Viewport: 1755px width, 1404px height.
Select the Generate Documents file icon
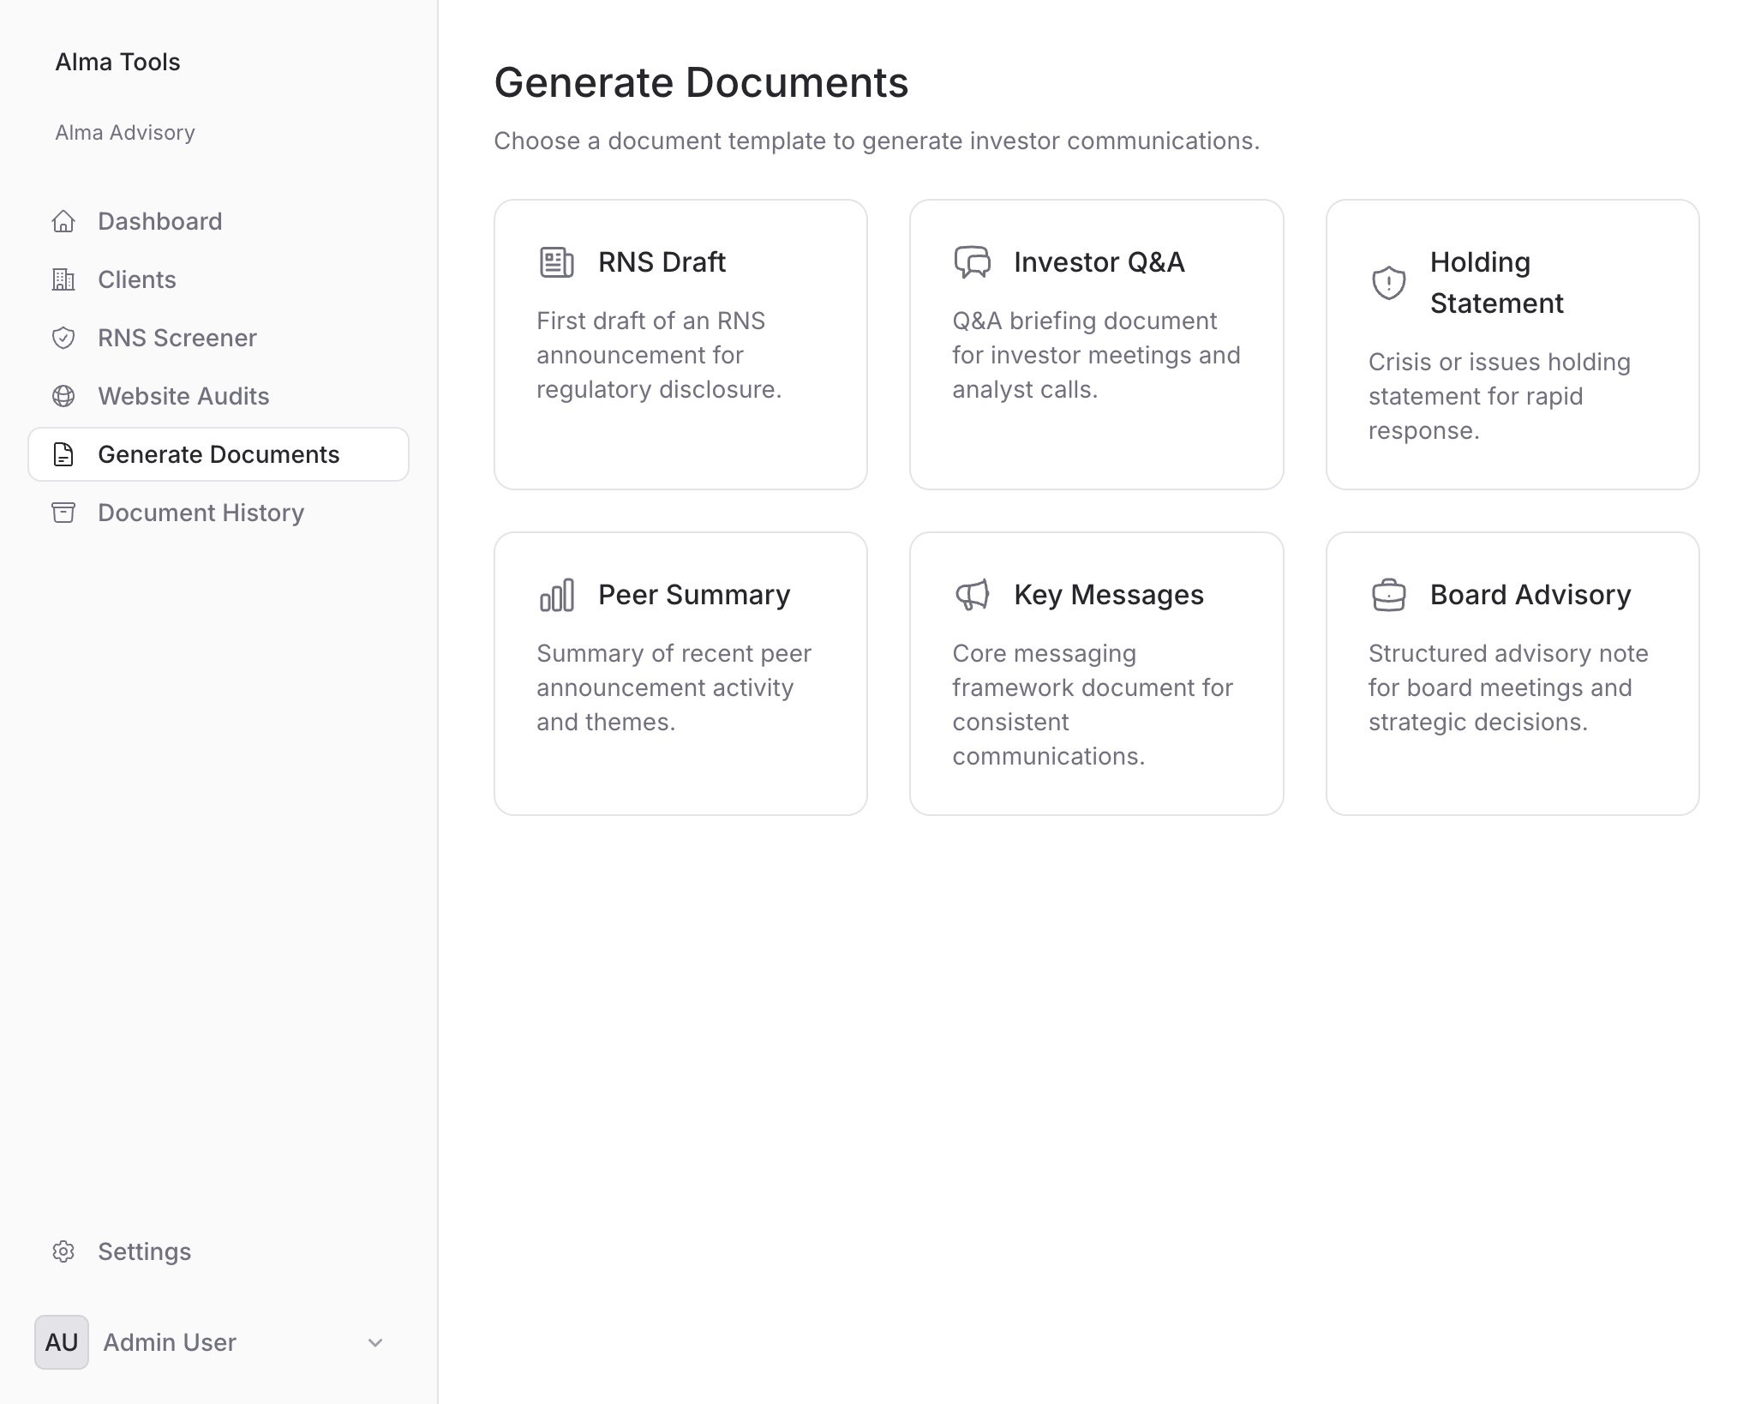(x=63, y=454)
